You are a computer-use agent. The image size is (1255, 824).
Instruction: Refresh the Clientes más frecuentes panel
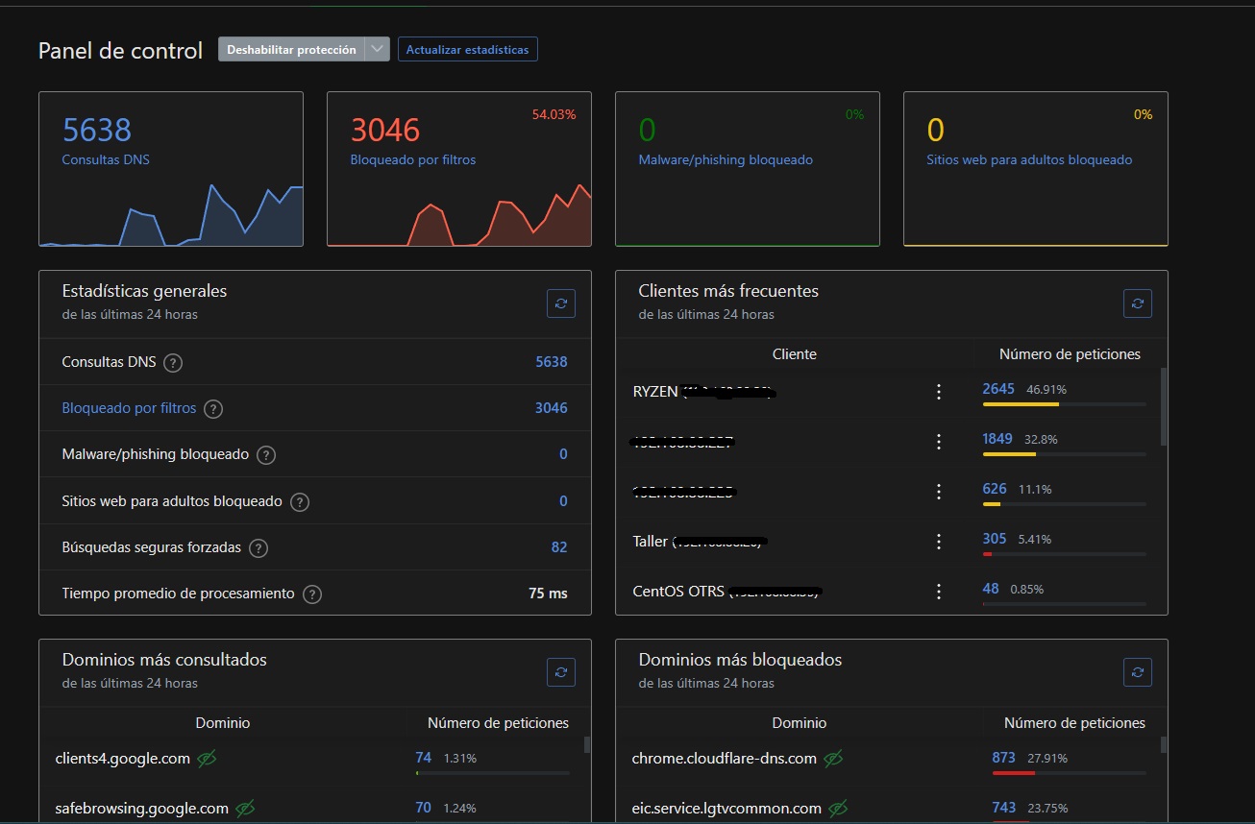(x=1137, y=303)
